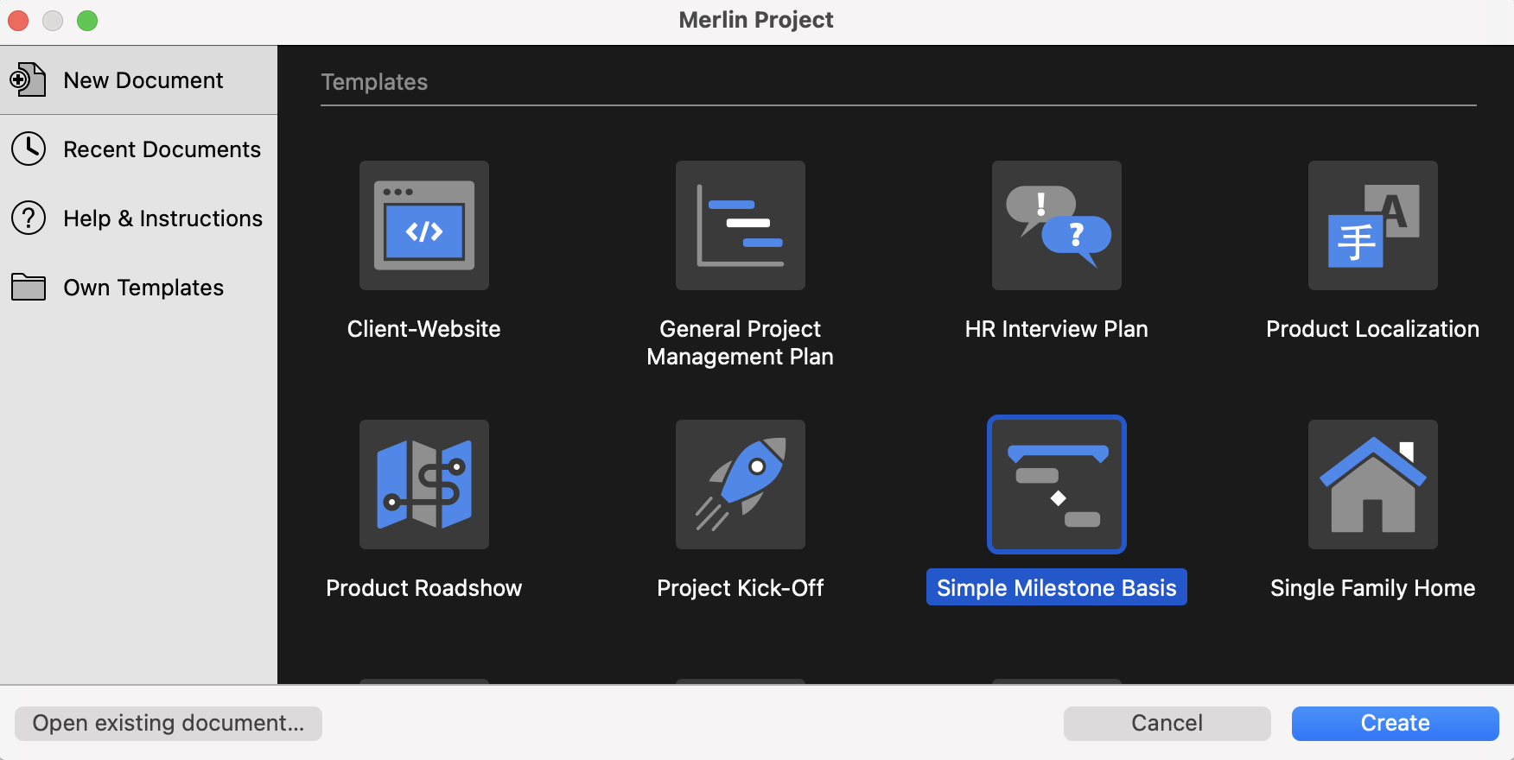Screen dimensions: 1514x760
Task: Click the Simple Milestone Basis label
Action: (x=1056, y=588)
